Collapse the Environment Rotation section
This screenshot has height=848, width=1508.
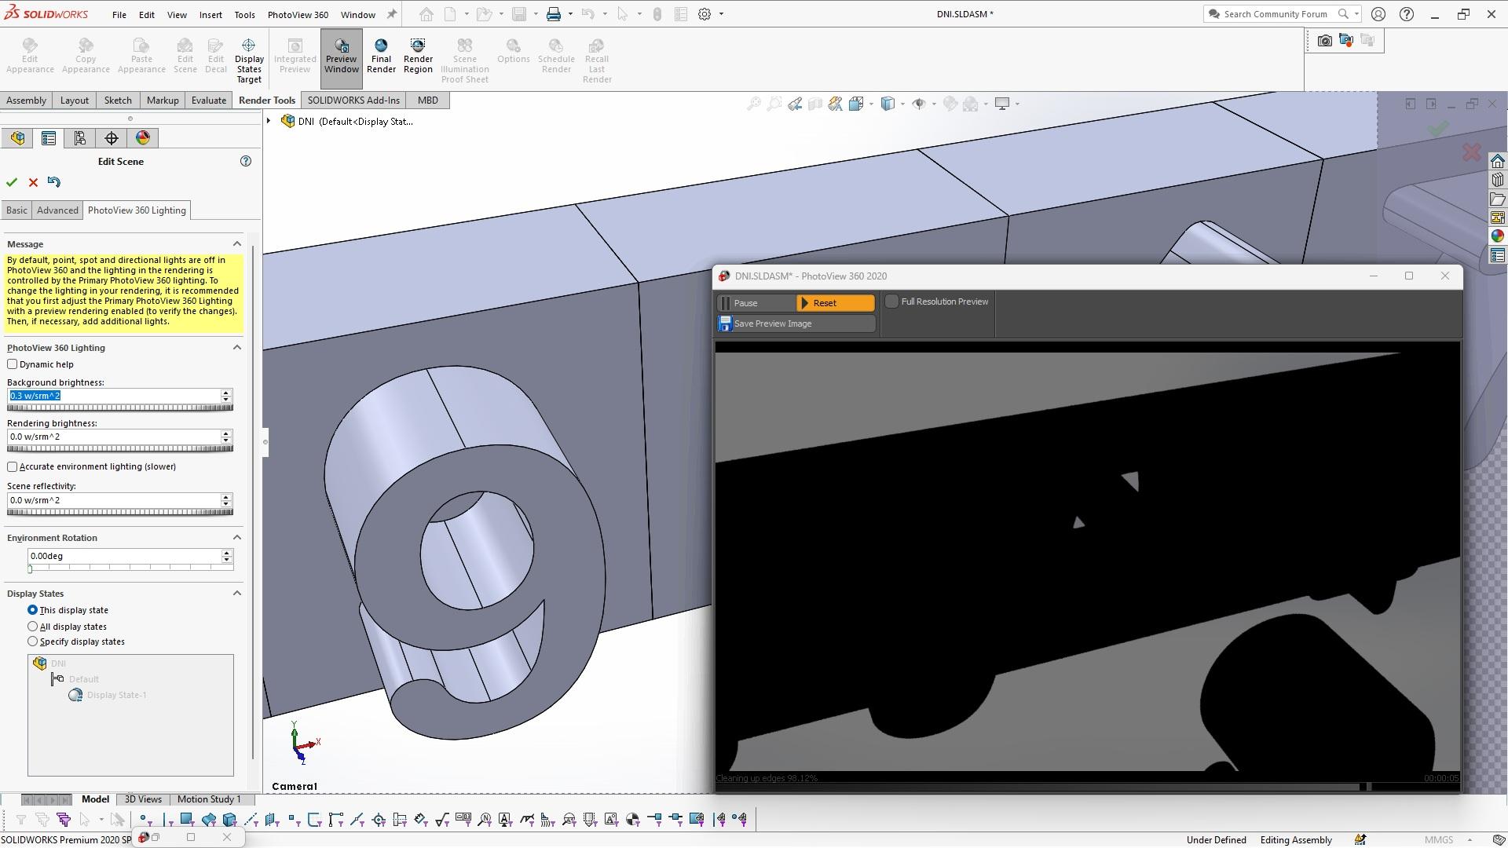coord(237,538)
